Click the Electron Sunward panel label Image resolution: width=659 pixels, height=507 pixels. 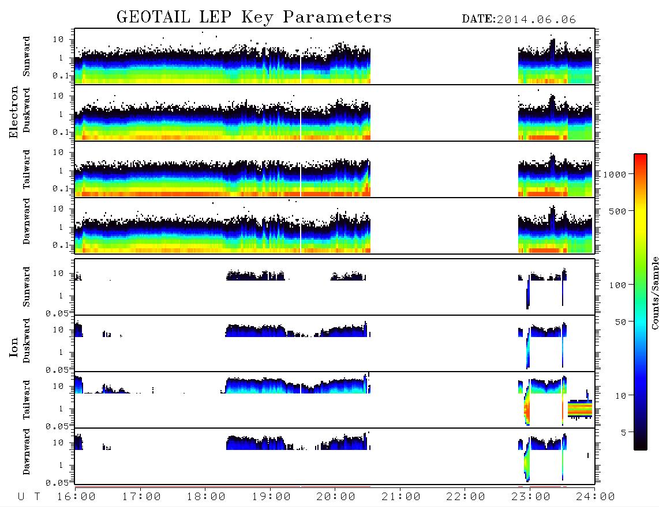[x=26, y=56]
